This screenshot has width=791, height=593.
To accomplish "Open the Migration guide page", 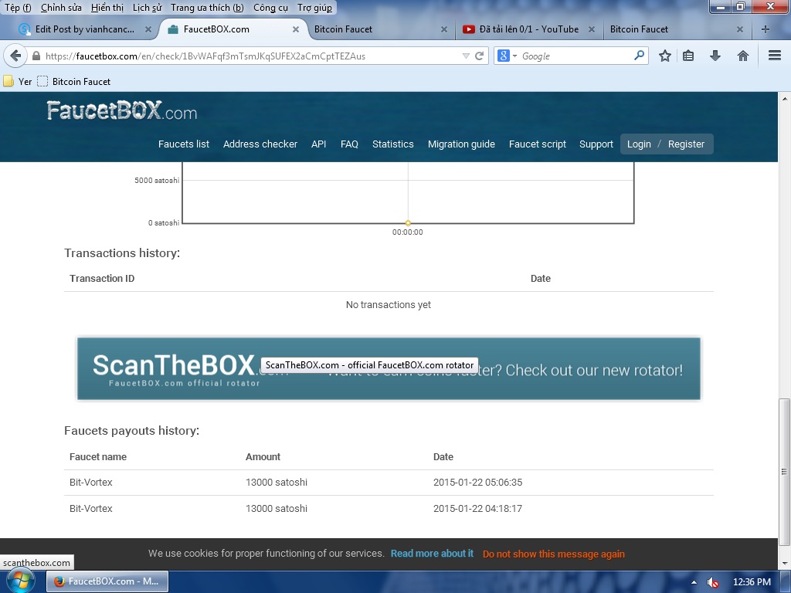I will point(461,144).
